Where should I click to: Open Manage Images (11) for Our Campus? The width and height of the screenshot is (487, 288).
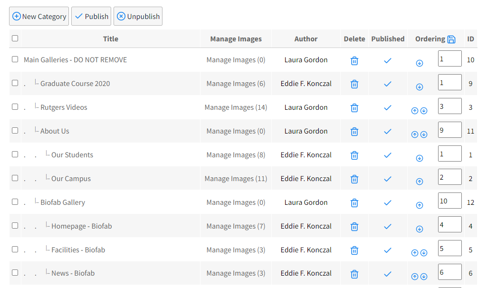click(236, 179)
